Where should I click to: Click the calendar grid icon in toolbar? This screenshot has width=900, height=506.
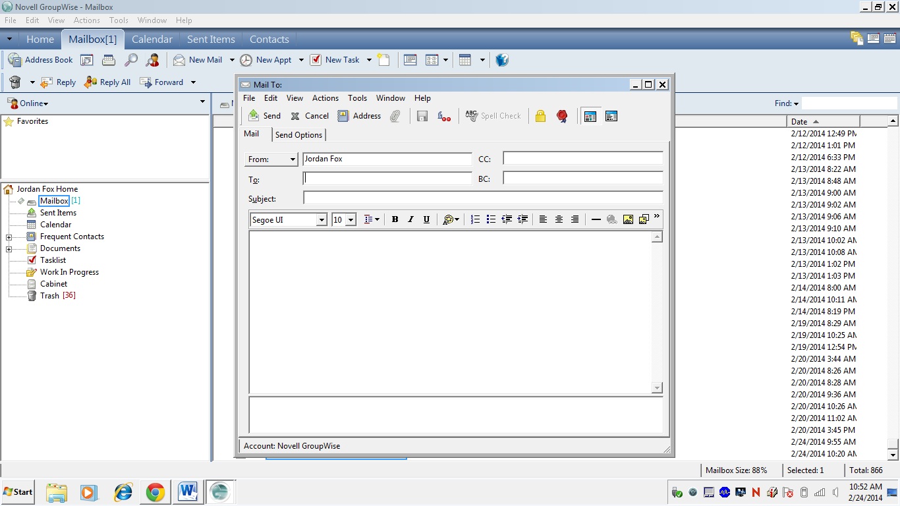point(465,60)
